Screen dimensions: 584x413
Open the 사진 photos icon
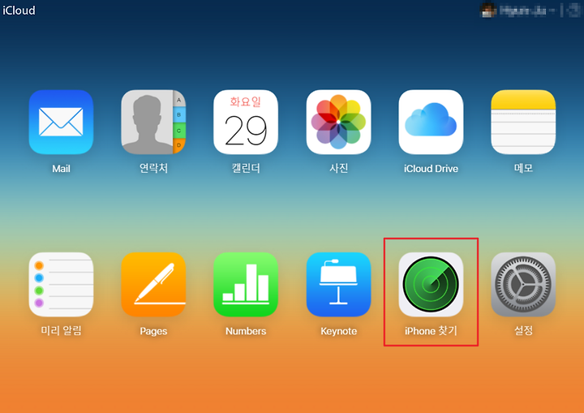338,122
